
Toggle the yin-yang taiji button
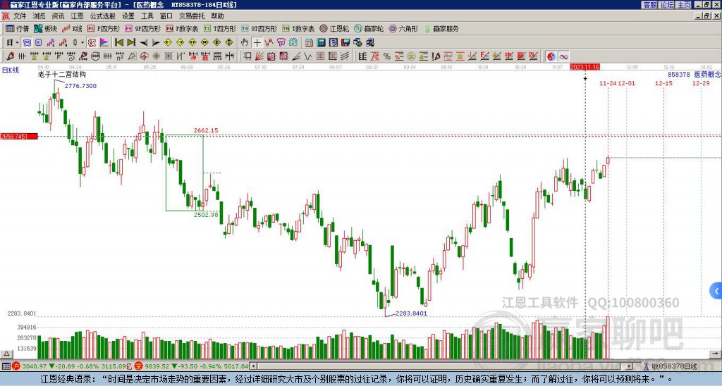coord(551,56)
